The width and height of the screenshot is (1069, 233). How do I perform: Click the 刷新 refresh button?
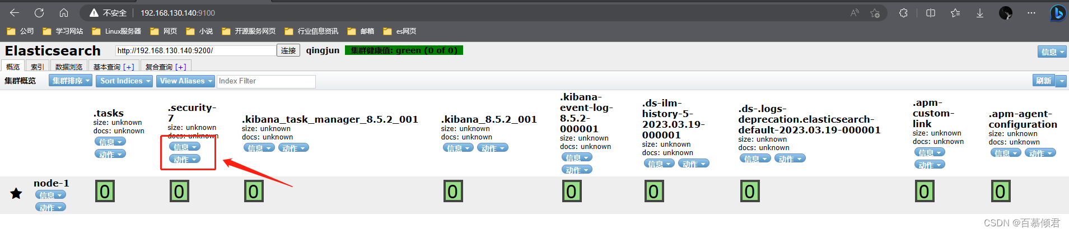(1044, 81)
